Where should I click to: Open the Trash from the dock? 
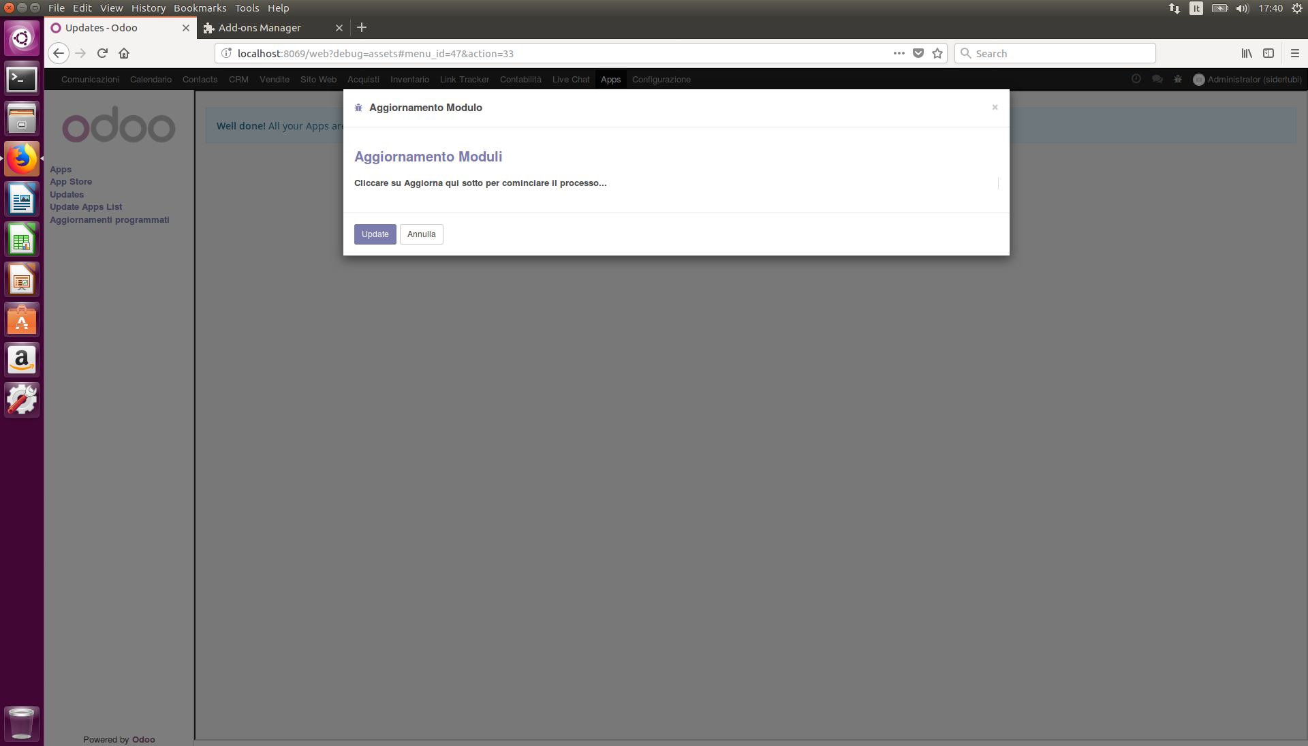[x=22, y=724]
